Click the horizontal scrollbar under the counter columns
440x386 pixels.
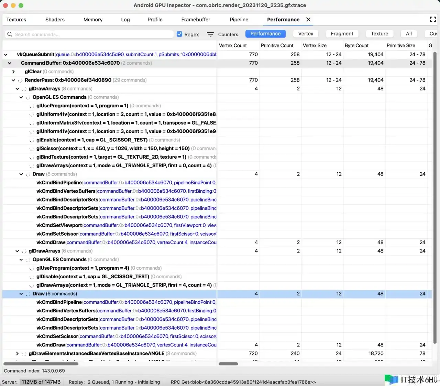click(228, 364)
